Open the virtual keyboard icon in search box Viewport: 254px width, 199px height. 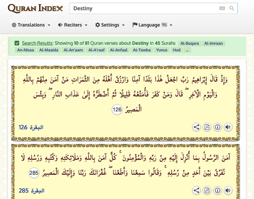click(222, 8)
